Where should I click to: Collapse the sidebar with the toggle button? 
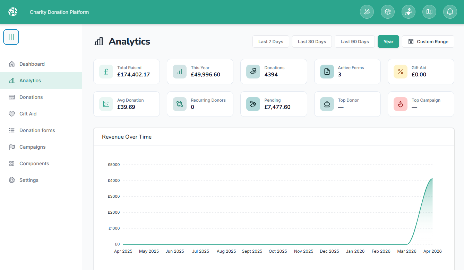click(11, 37)
